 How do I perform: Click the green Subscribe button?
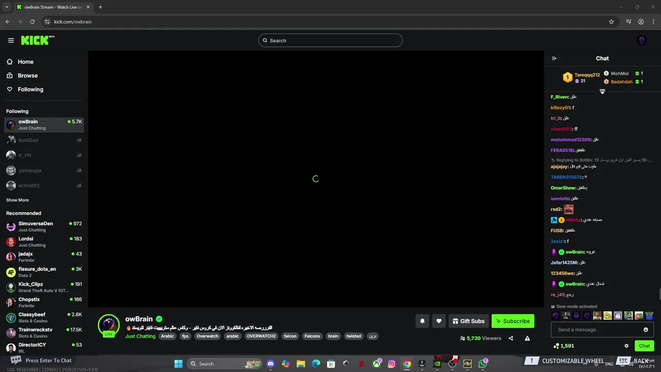pyautogui.click(x=513, y=321)
